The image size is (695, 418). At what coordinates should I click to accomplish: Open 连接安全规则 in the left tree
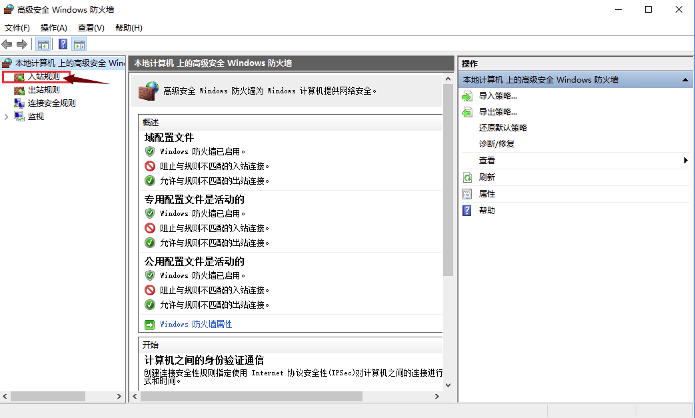point(51,103)
